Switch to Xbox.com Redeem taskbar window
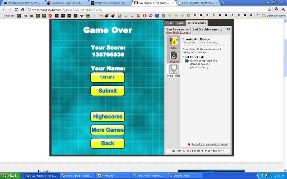The width and height of the screenshot is (287, 179). pyautogui.click(x=149, y=176)
